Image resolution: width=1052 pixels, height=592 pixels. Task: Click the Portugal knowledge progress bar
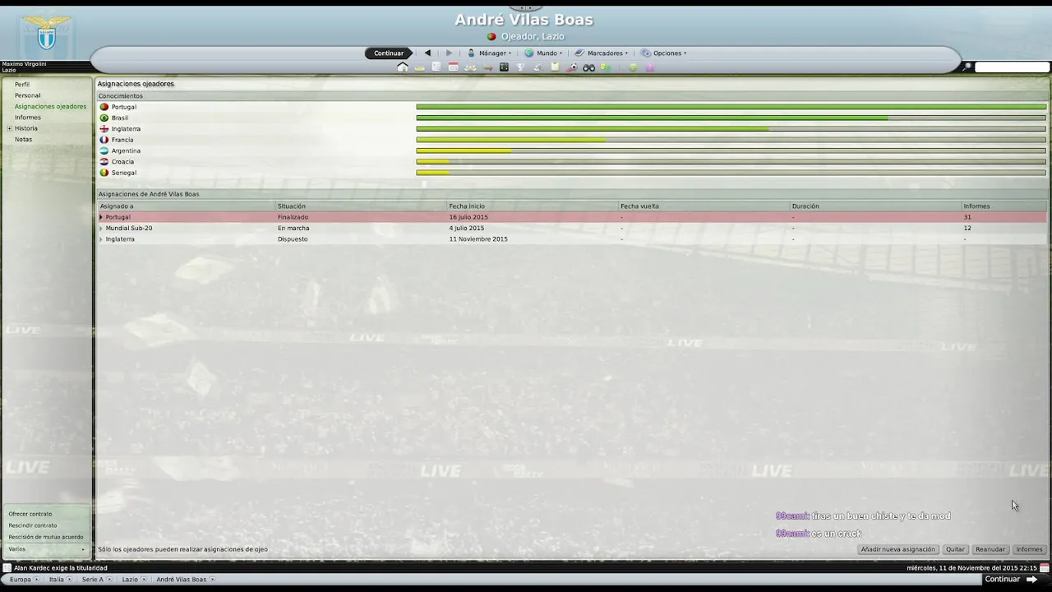point(731,107)
